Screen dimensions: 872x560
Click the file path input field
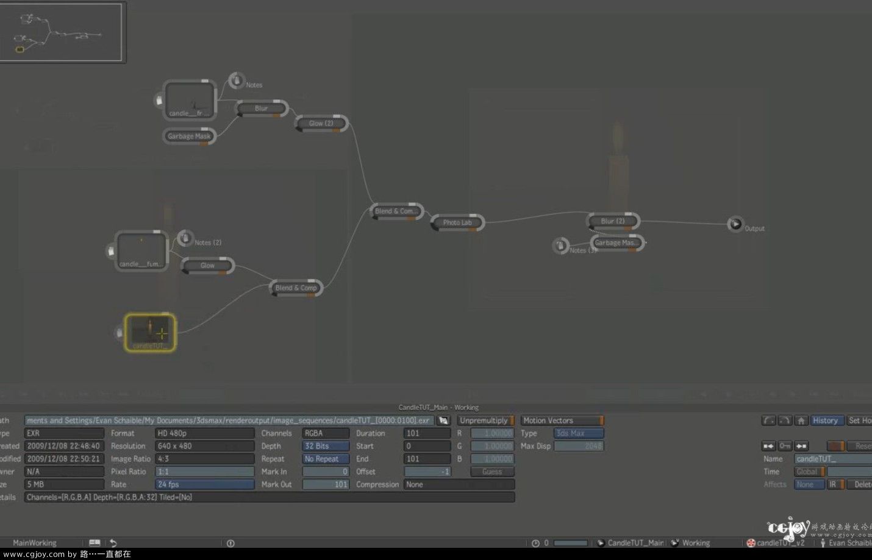click(x=229, y=420)
